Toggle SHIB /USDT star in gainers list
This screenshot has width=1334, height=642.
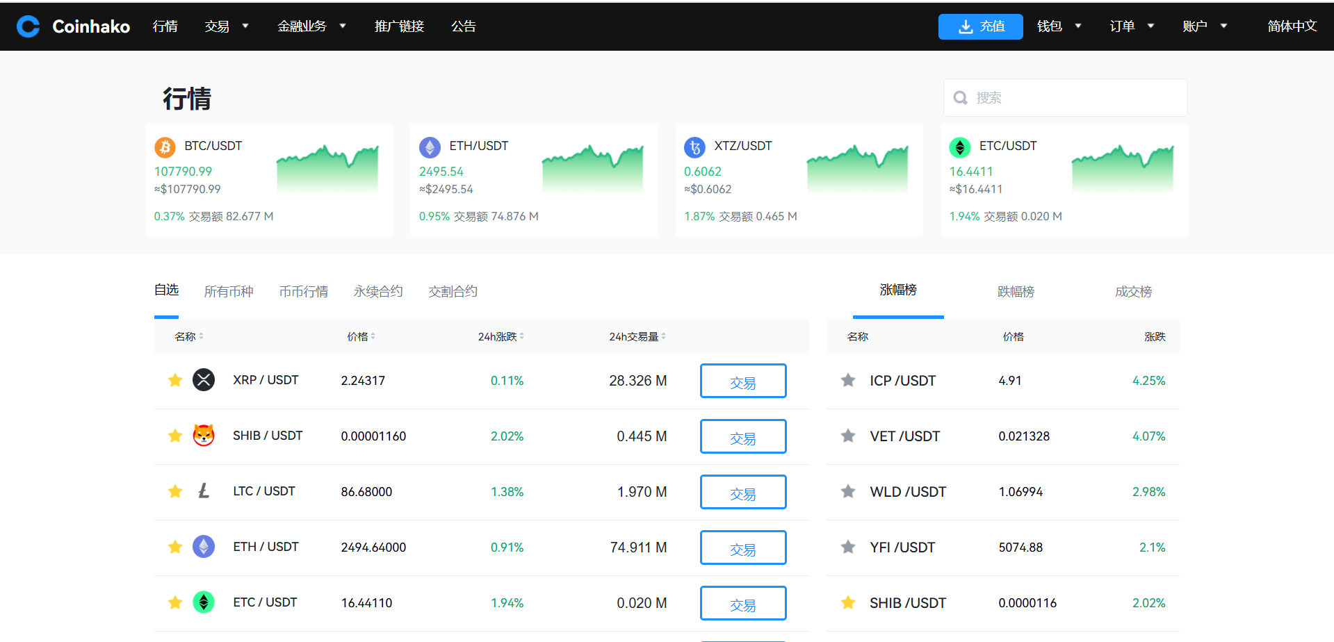pos(848,602)
